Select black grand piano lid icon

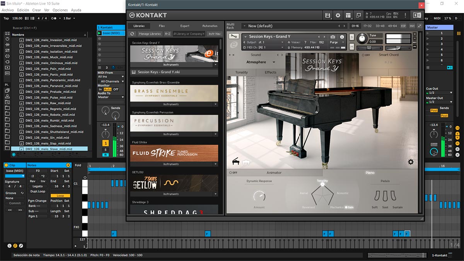click(235, 162)
